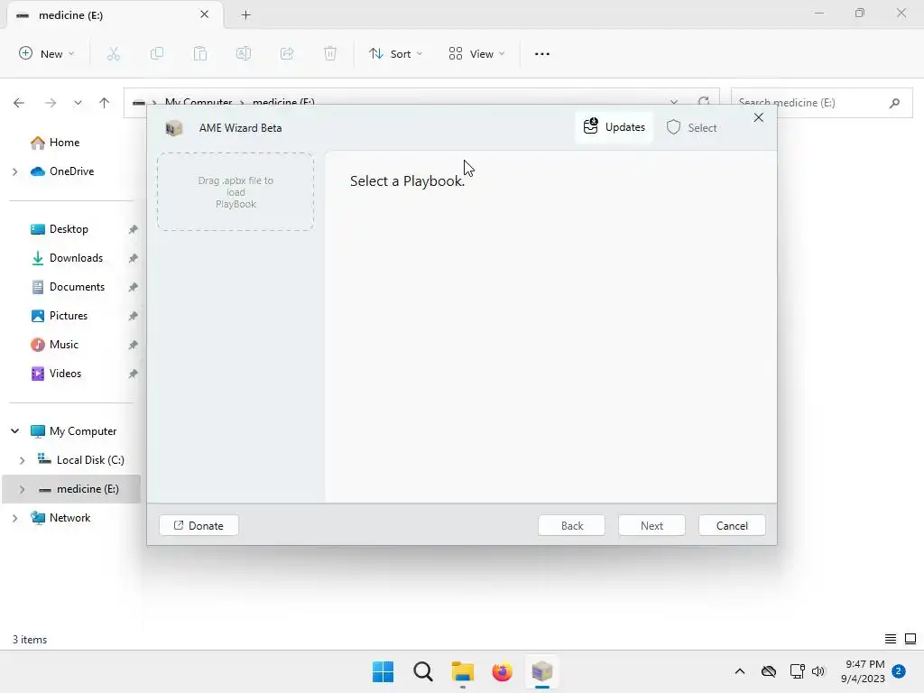Open Documents quick access folder
The height and width of the screenshot is (693, 924).
tap(77, 286)
